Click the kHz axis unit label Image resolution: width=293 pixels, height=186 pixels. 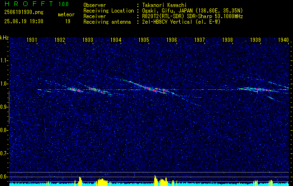[x=4, y=38]
